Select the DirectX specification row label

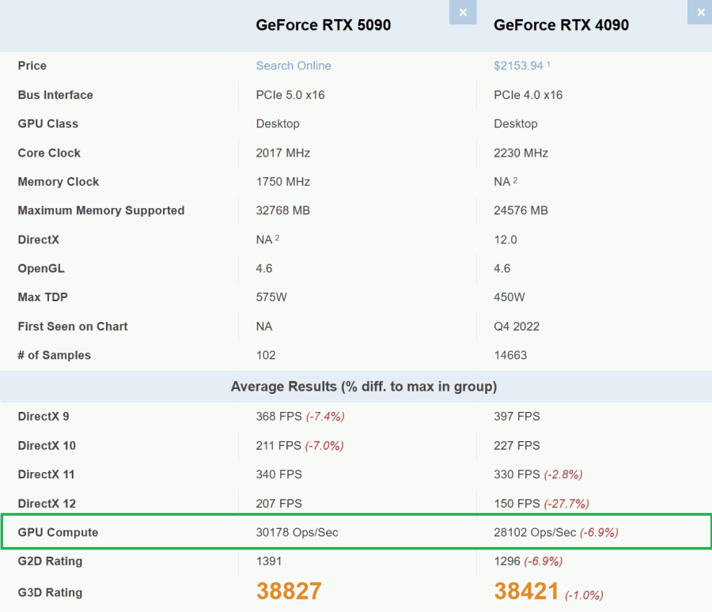point(39,240)
